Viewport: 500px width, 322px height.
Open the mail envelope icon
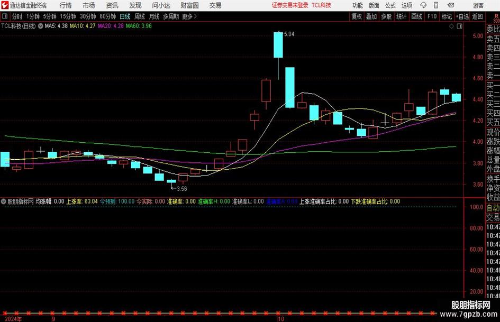pos(451,5)
